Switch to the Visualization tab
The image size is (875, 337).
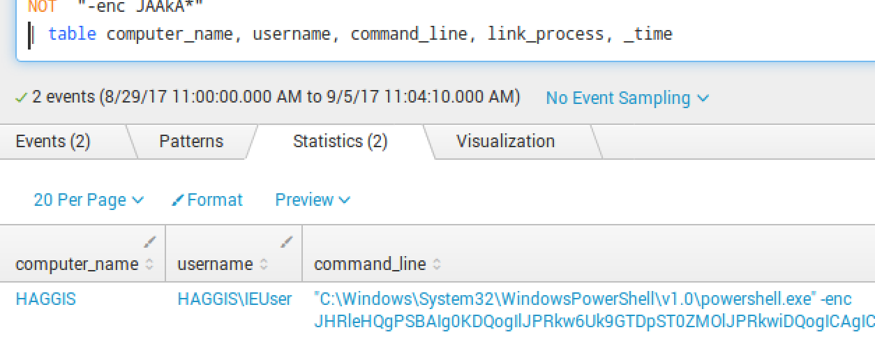pos(505,141)
